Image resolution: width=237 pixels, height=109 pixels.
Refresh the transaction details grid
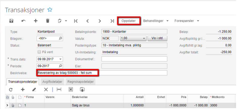(x=11, y=90)
